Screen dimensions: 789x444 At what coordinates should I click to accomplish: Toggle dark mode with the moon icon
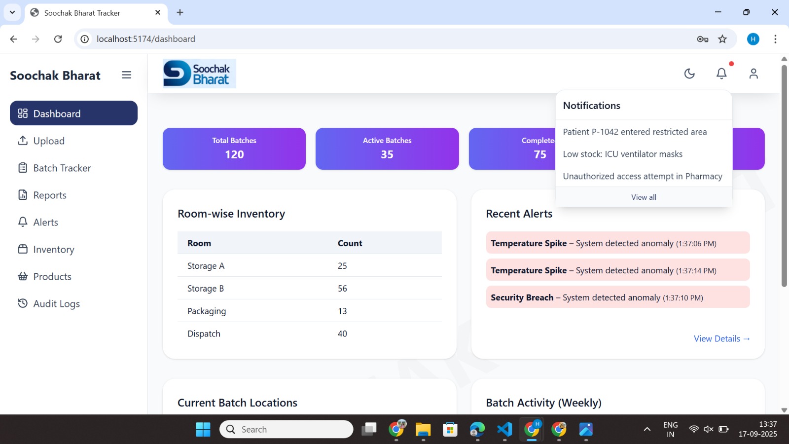(x=689, y=74)
